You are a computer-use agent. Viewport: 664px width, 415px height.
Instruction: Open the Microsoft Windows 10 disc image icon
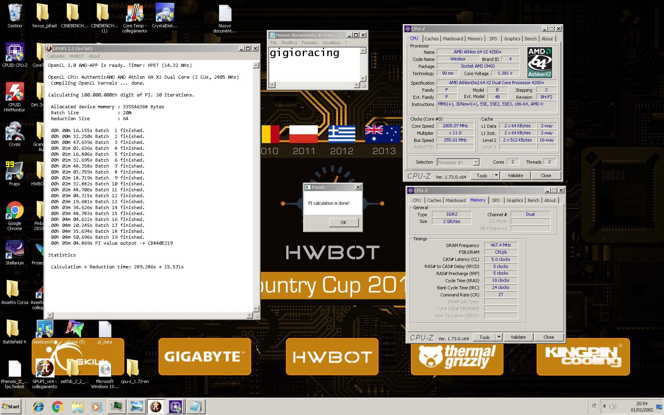[x=105, y=374]
